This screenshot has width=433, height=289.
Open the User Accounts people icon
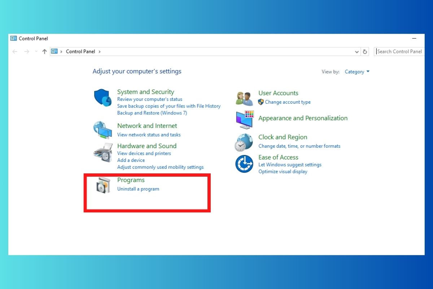click(244, 98)
